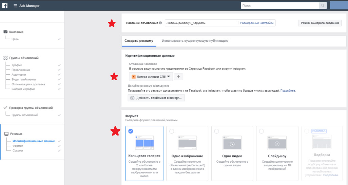
Task: Open Цель under Кампания in sidebar
Action: 15,39
